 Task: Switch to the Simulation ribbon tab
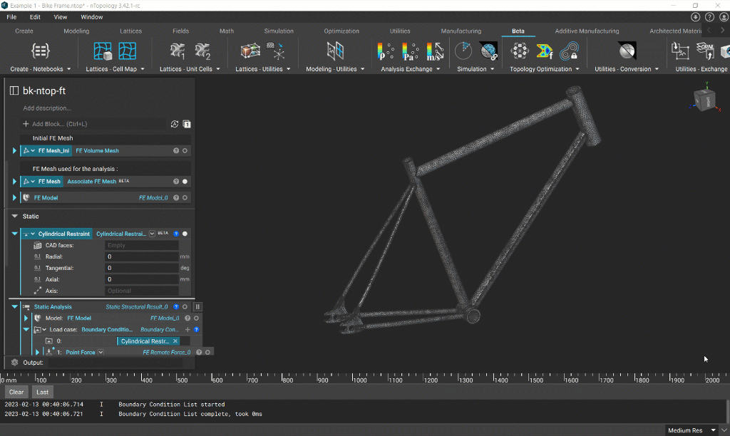[279, 31]
